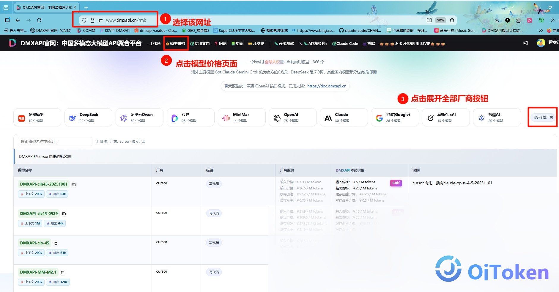Click the 展开全部厂商 button
This screenshot has width=559, height=292.
543,117
